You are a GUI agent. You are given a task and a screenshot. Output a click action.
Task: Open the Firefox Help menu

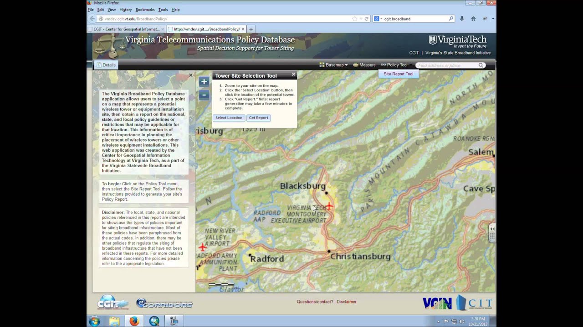tap(175, 10)
